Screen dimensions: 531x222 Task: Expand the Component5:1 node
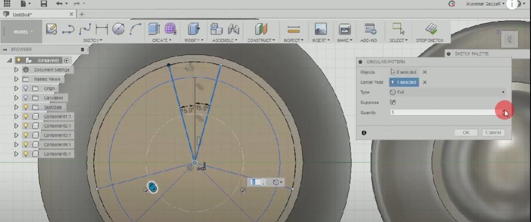(x=16, y=154)
